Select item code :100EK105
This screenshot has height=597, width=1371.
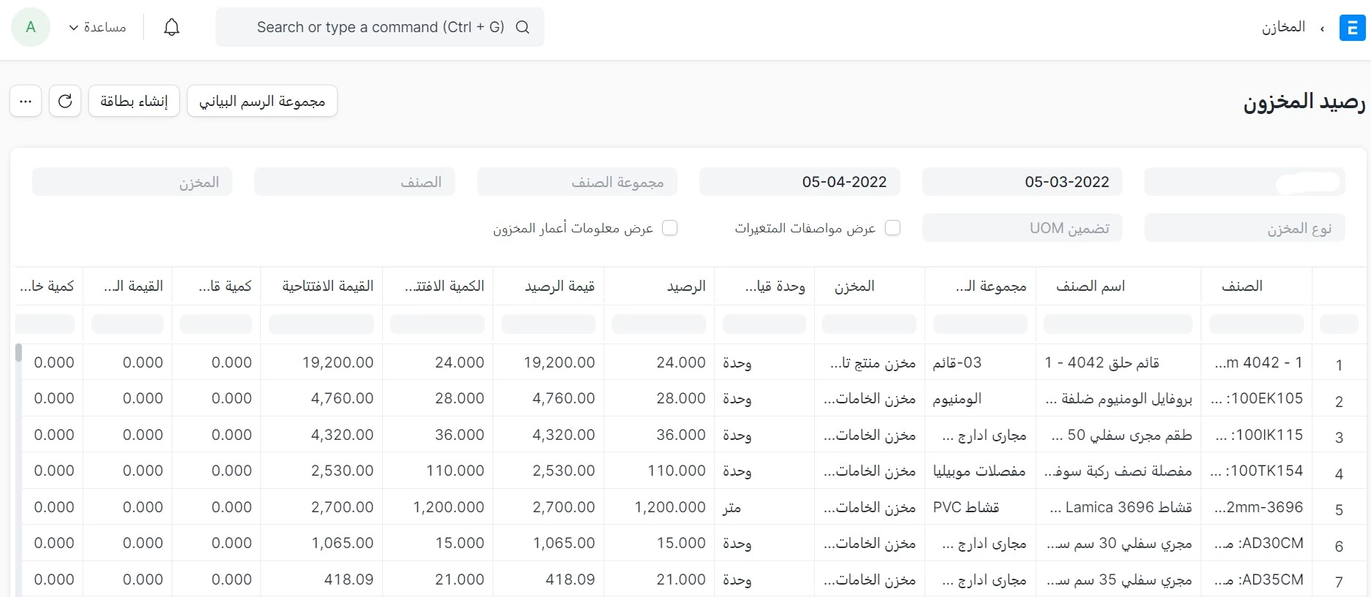pos(1256,398)
